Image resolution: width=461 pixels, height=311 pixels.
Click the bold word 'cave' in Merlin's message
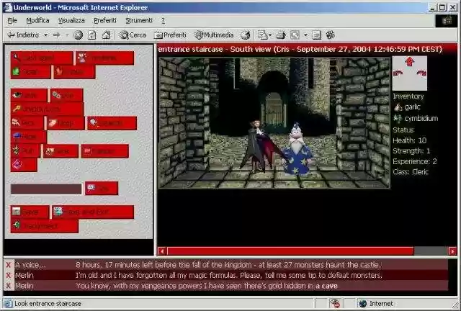pyautogui.click(x=330, y=286)
